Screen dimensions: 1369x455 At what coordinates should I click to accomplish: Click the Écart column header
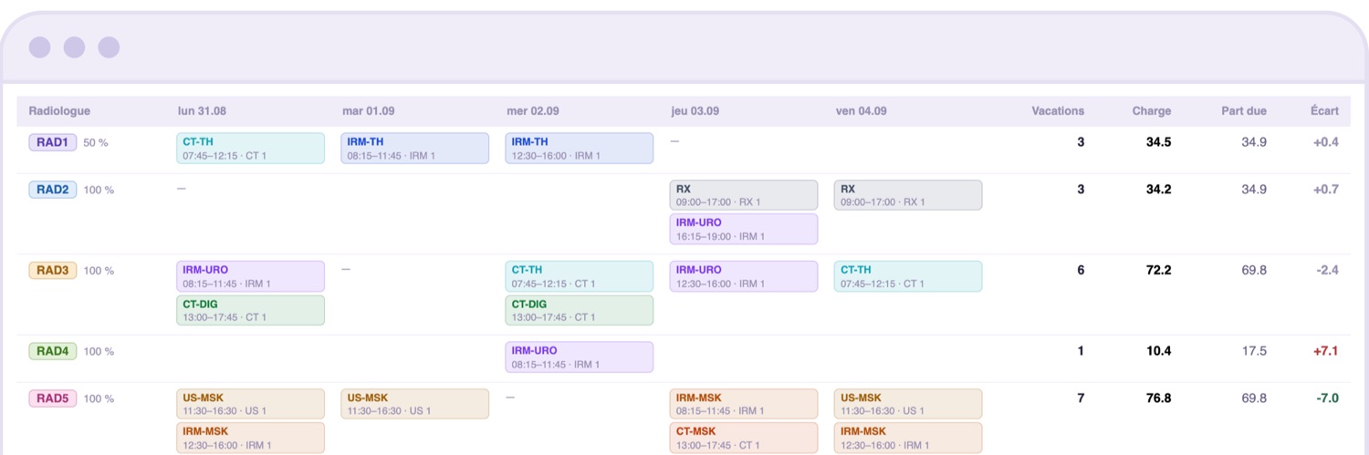(x=1324, y=111)
